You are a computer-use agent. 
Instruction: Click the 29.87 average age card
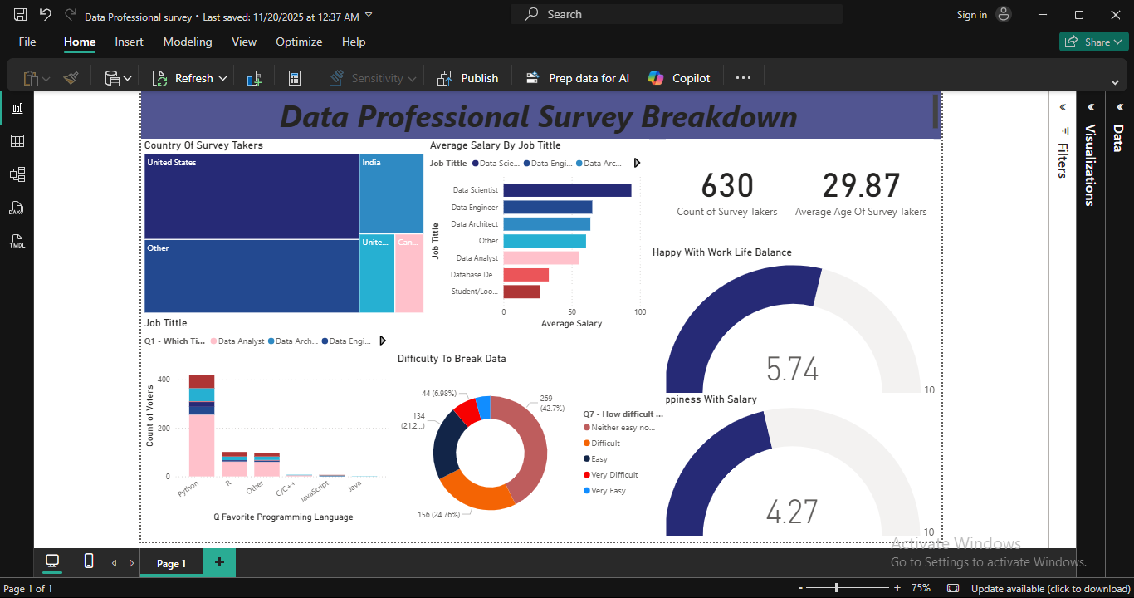point(861,193)
